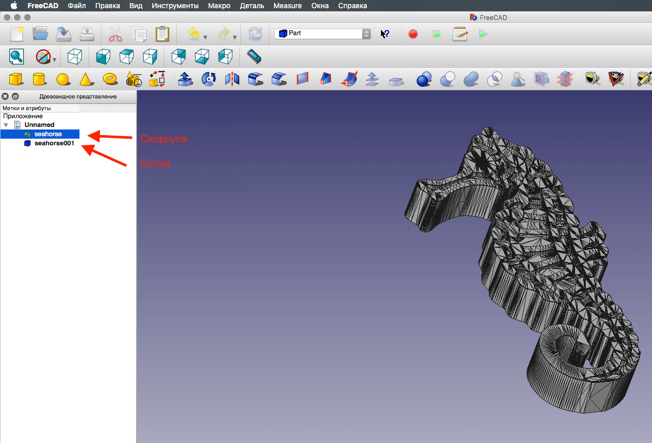Select the highlighted seahorse tree item
This screenshot has height=443, width=652.
click(x=48, y=134)
